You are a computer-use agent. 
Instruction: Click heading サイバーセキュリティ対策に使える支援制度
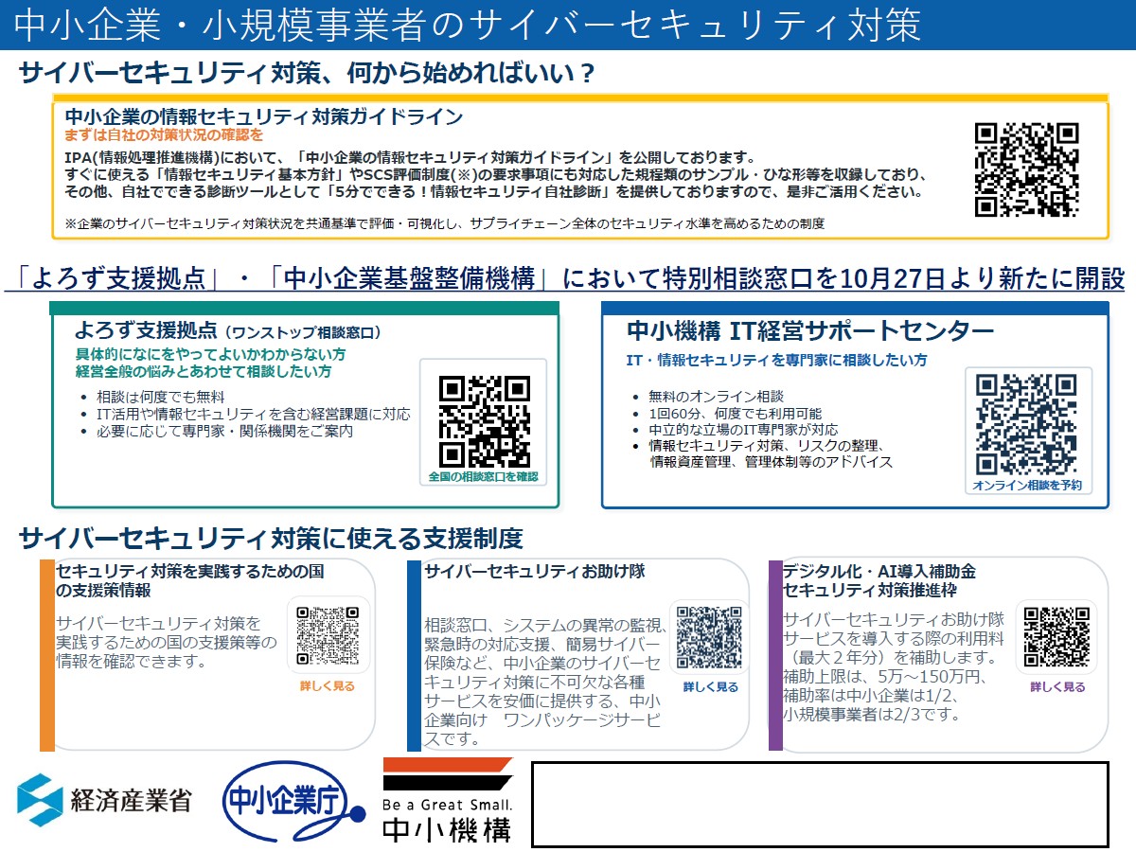tap(271, 539)
